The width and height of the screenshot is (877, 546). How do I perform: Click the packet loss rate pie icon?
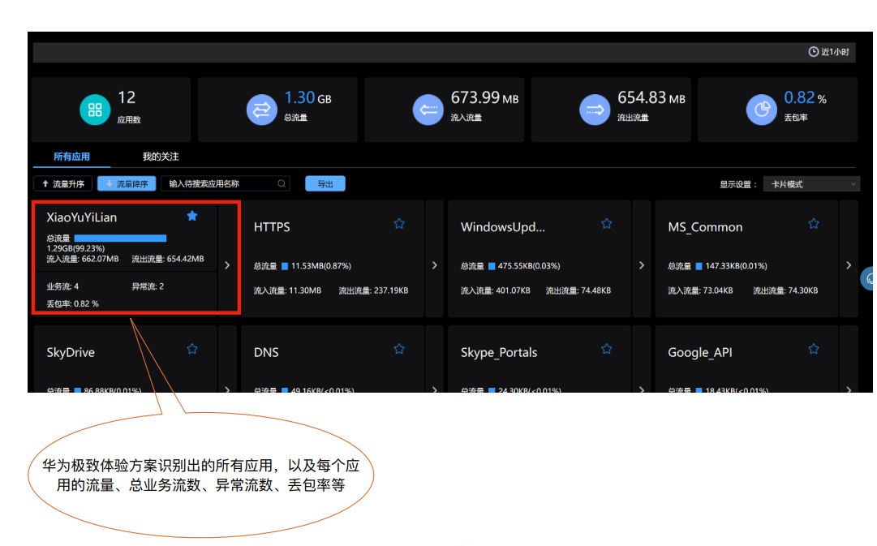click(x=761, y=110)
